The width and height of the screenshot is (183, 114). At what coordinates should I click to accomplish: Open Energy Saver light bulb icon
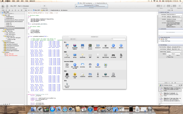click(83, 55)
